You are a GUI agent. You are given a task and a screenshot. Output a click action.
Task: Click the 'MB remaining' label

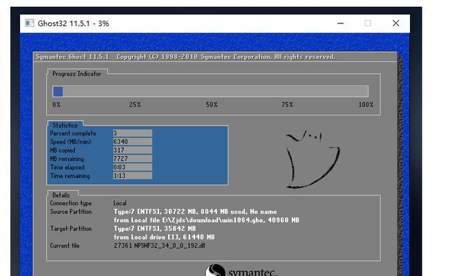pos(67,159)
